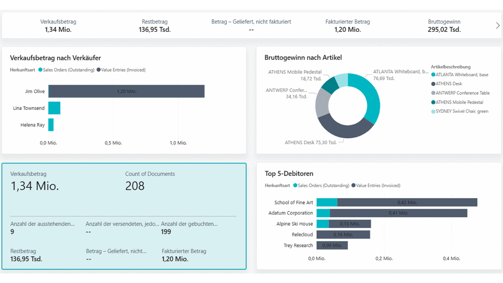Viewport: 503px width, 283px height.
Task: Select Adatum Corporation's teal outstanding segment
Action: pyautogui.click(x=323, y=213)
